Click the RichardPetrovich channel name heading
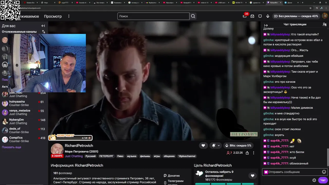This screenshot has height=185, width=329. (79, 146)
